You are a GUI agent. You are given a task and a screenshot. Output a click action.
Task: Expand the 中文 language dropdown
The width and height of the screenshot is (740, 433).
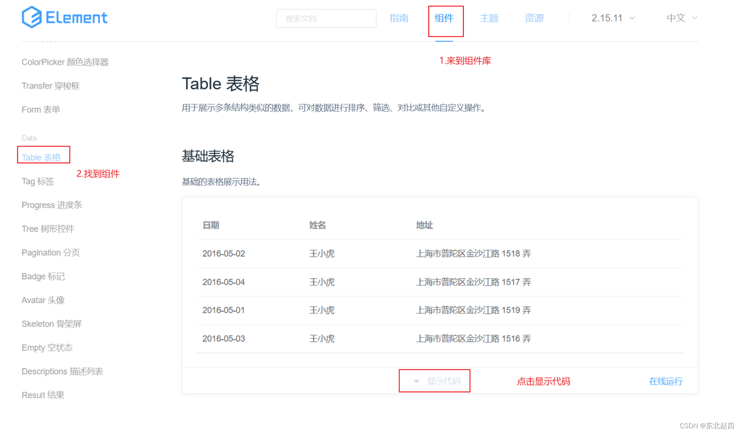tap(682, 18)
